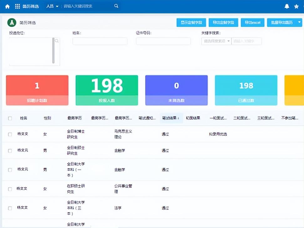The width and height of the screenshot is (304, 228).
Task: Click the 全日制博士研究生 cell
Action: click(76, 134)
